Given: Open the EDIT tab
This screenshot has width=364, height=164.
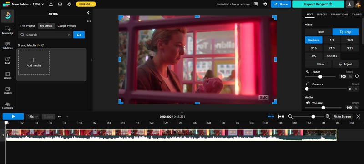Looking at the screenshot, I should (310, 15).
